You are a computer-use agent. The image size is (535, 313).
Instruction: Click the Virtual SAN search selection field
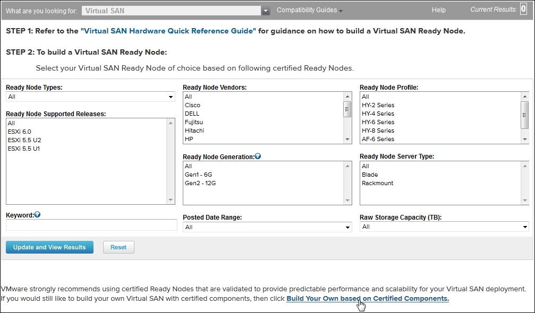(x=172, y=11)
